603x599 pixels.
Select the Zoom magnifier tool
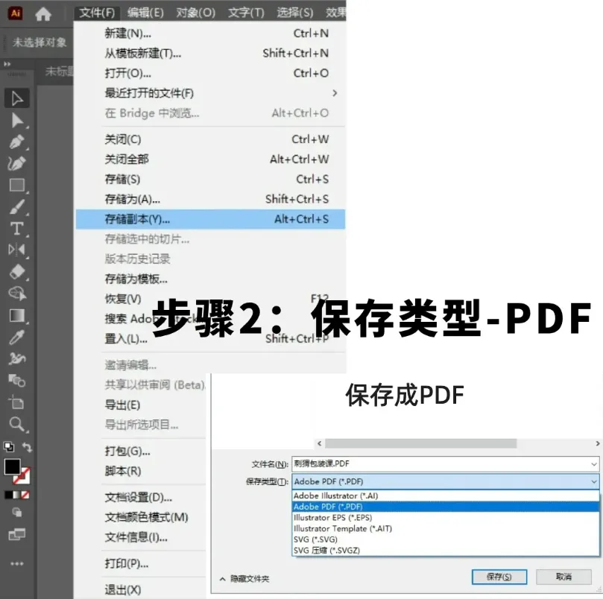coord(17,424)
